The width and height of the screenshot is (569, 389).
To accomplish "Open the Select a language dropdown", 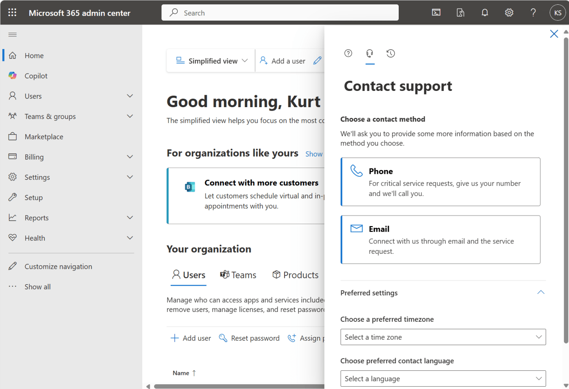I will pos(443,378).
